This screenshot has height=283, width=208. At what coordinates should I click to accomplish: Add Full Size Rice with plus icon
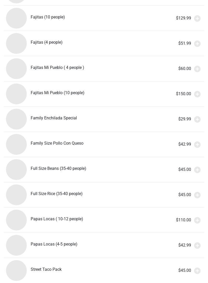tap(197, 195)
